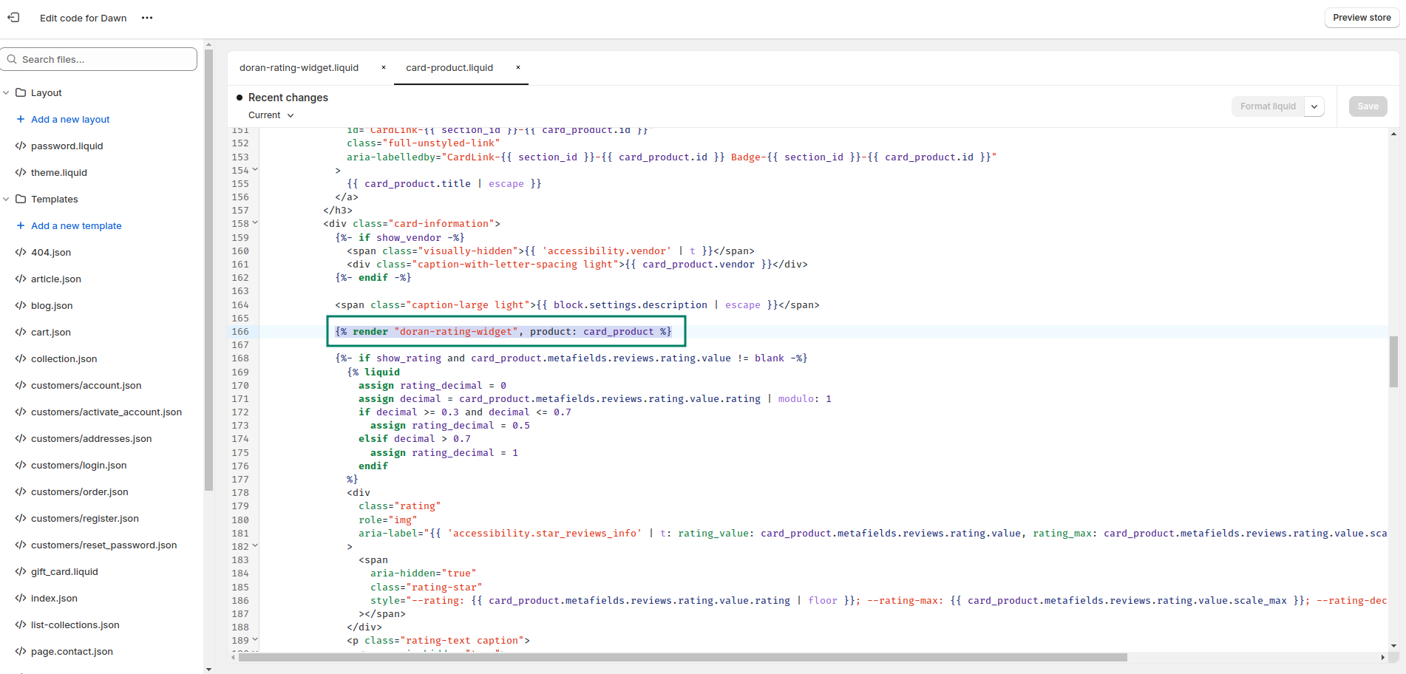Click the search magnifier icon
Image resolution: width=1406 pixels, height=674 pixels.
[12, 59]
